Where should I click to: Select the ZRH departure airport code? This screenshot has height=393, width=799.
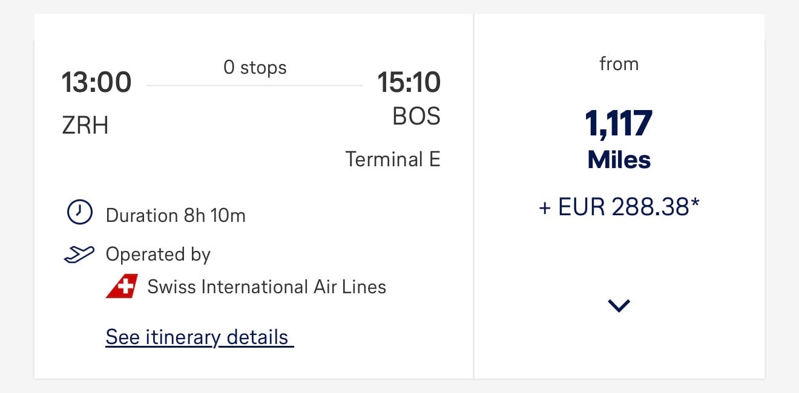tap(85, 125)
